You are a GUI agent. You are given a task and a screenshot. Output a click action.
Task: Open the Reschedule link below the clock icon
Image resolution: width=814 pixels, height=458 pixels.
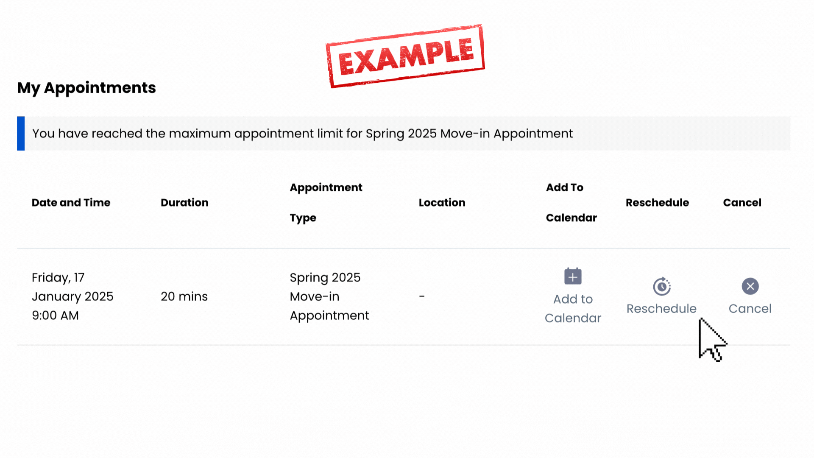point(661,309)
